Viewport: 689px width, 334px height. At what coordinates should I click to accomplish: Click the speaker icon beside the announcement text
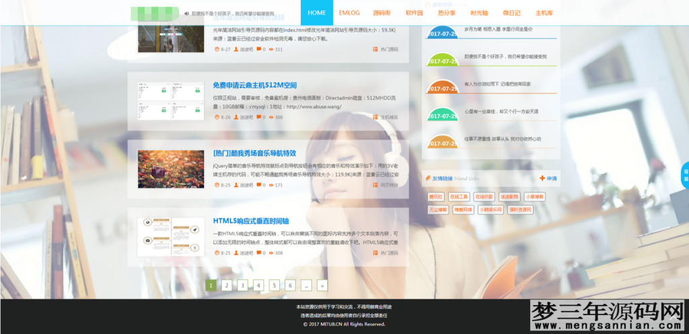click(187, 13)
